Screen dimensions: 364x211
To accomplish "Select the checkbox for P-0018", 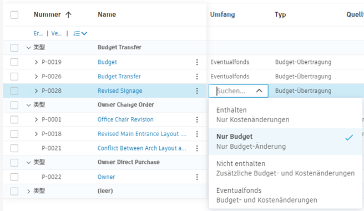I will coord(14,134).
